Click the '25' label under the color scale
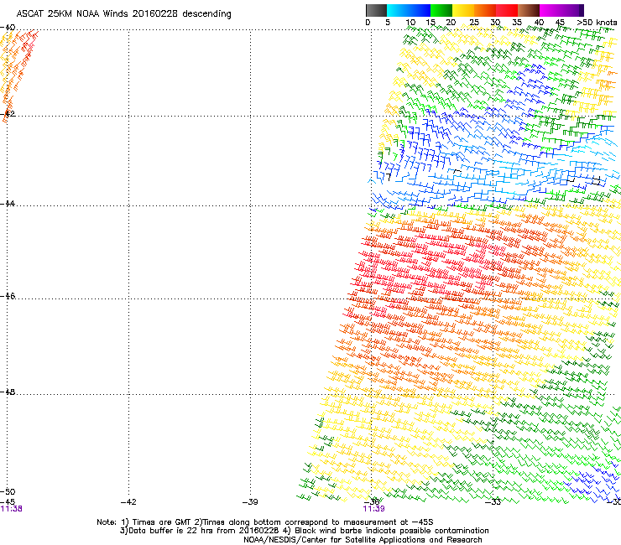The height and width of the screenshot is (545, 621). tap(474, 23)
